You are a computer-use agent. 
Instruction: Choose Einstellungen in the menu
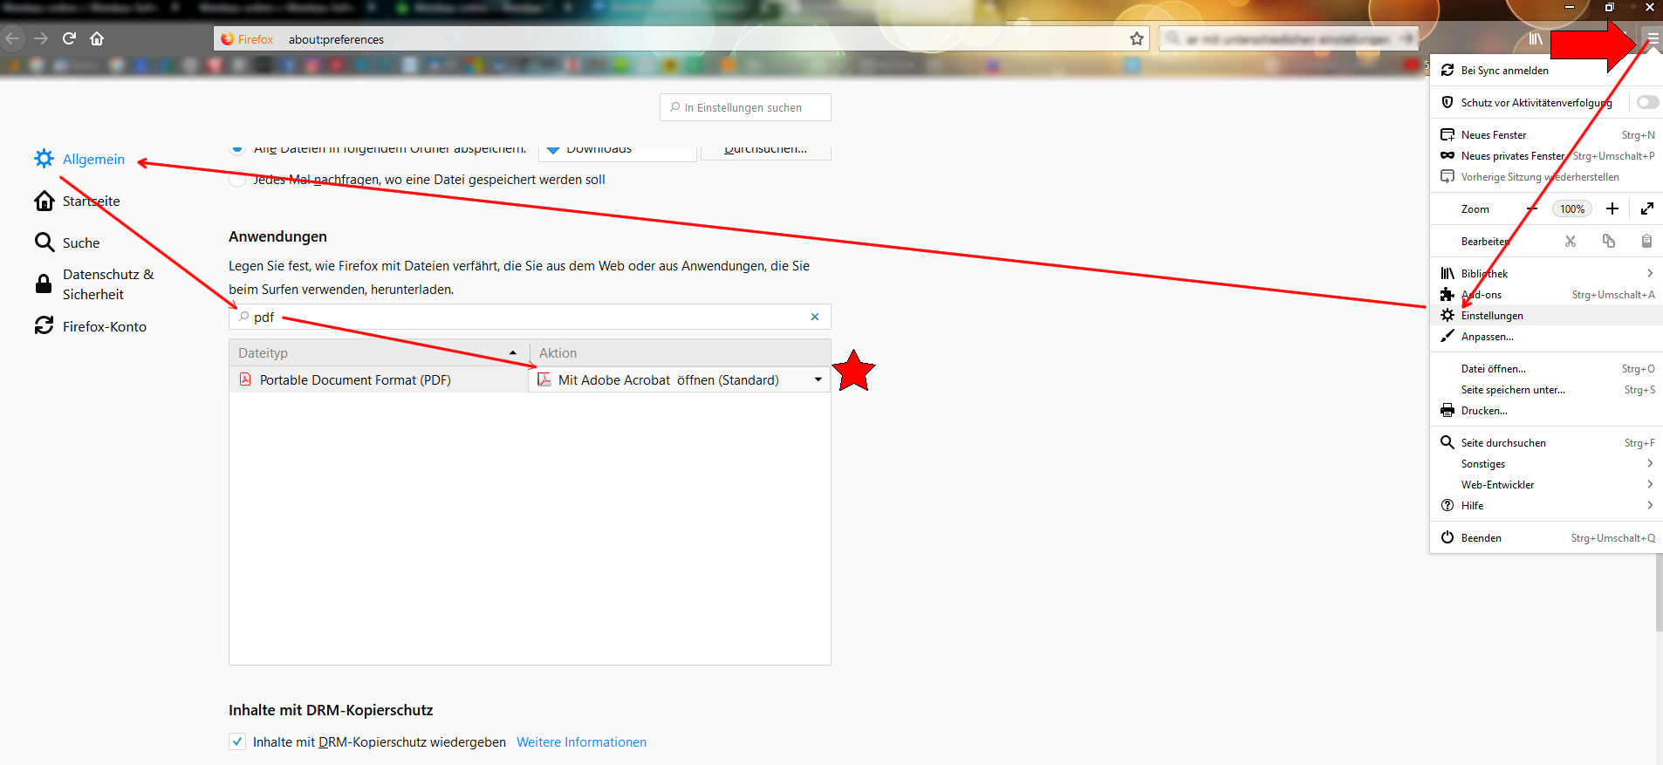click(x=1492, y=316)
